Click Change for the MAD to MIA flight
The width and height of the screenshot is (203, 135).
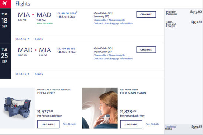tap(146, 50)
